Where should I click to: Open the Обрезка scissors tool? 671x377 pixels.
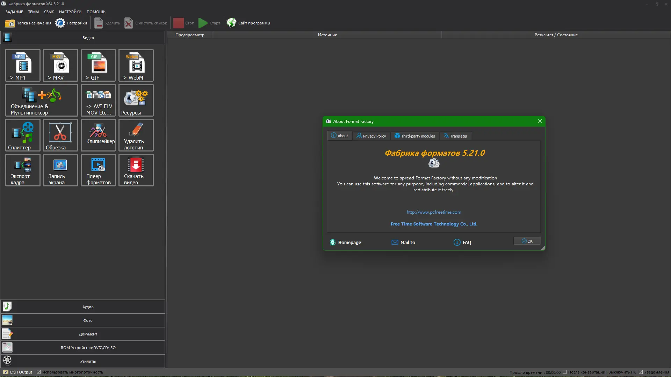[60, 135]
